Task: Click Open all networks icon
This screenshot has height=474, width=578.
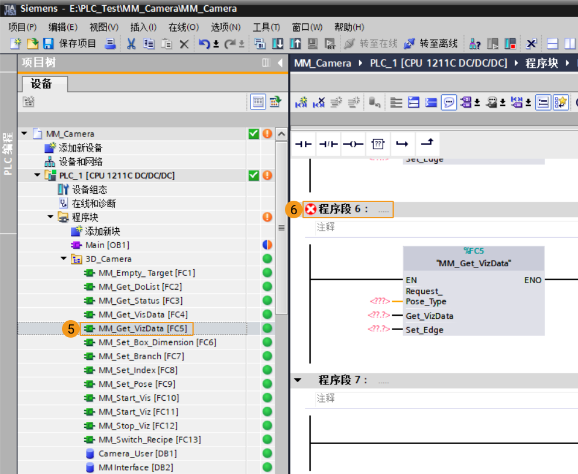Action: [414, 102]
